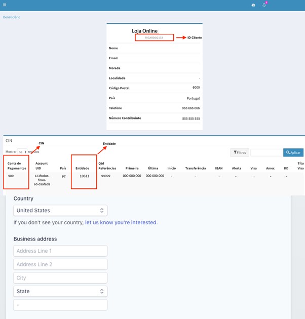Open the Country dropdown showing United States

(x=60, y=210)
